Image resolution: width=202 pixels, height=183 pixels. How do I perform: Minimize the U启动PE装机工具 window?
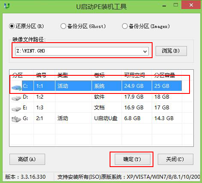pos(164,6)
